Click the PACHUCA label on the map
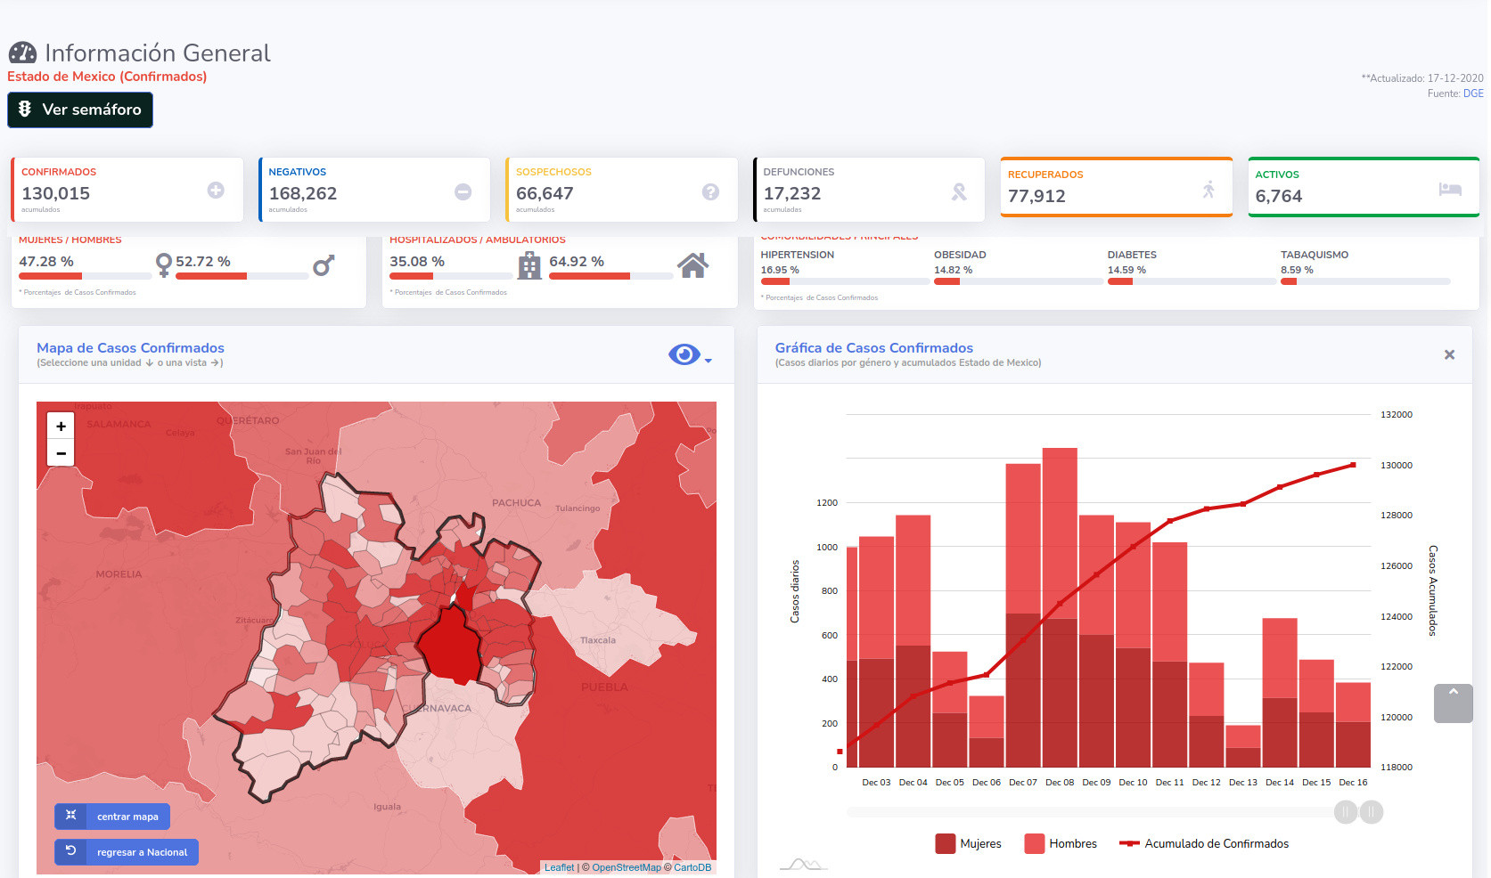1491x878 pixels. click(516, 503)
